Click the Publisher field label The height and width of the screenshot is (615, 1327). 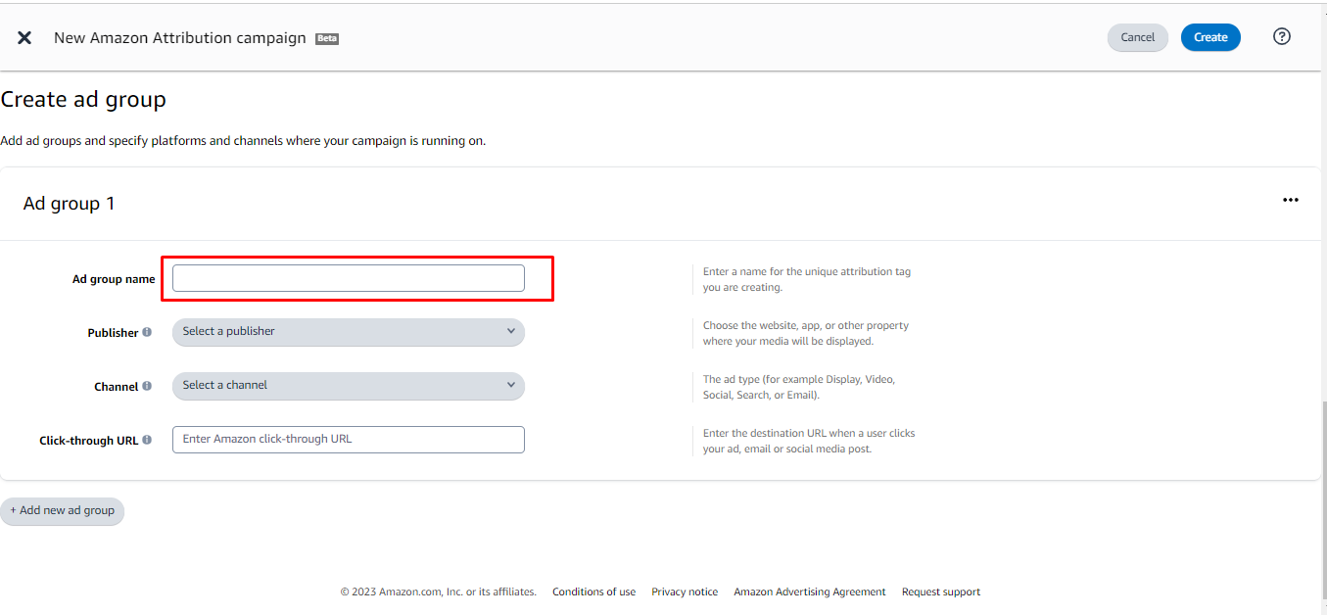click(113, 333)
